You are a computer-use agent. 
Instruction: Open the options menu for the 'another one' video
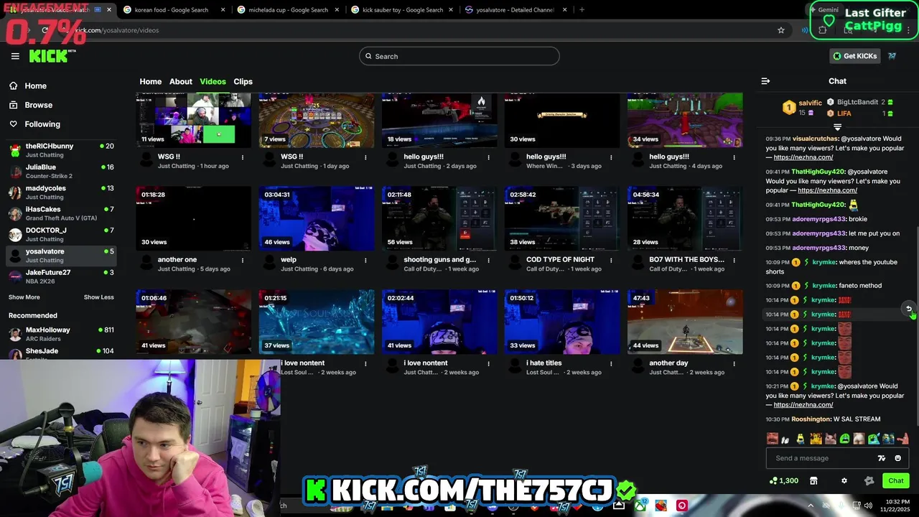pyautogui.click(x=243, y=260)
